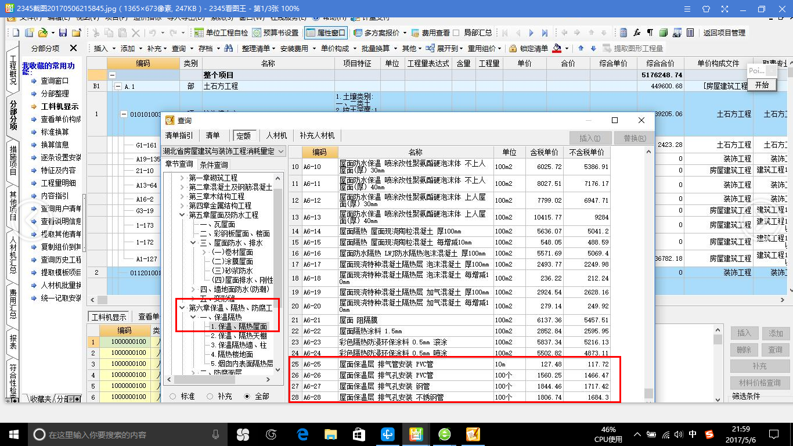Open 换算信息 in favorites list
This screenshot has height=446, width=793.
point(55,145)
